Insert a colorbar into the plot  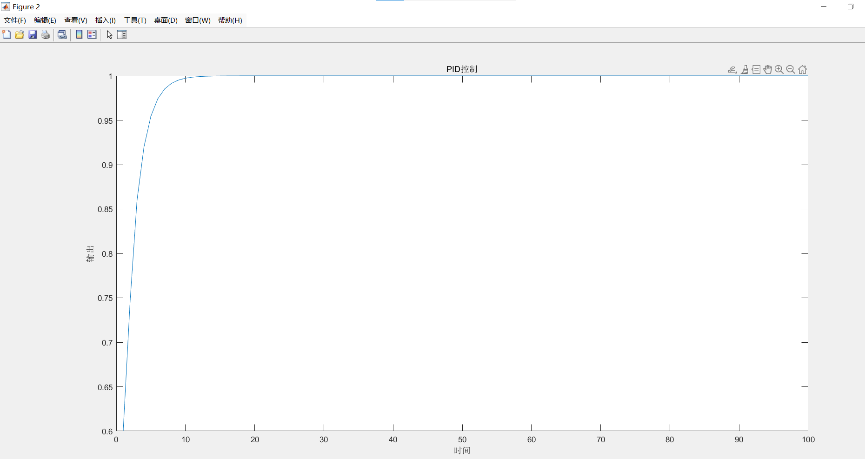tap(79, 34)
